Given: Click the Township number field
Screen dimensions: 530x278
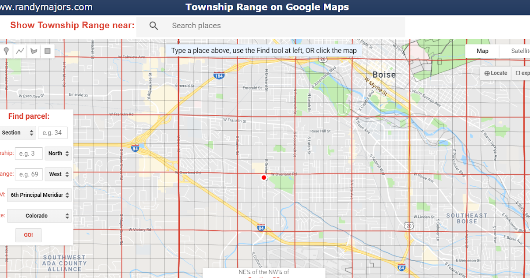Looking at the screenshot, I should click(x=29, y=153).
